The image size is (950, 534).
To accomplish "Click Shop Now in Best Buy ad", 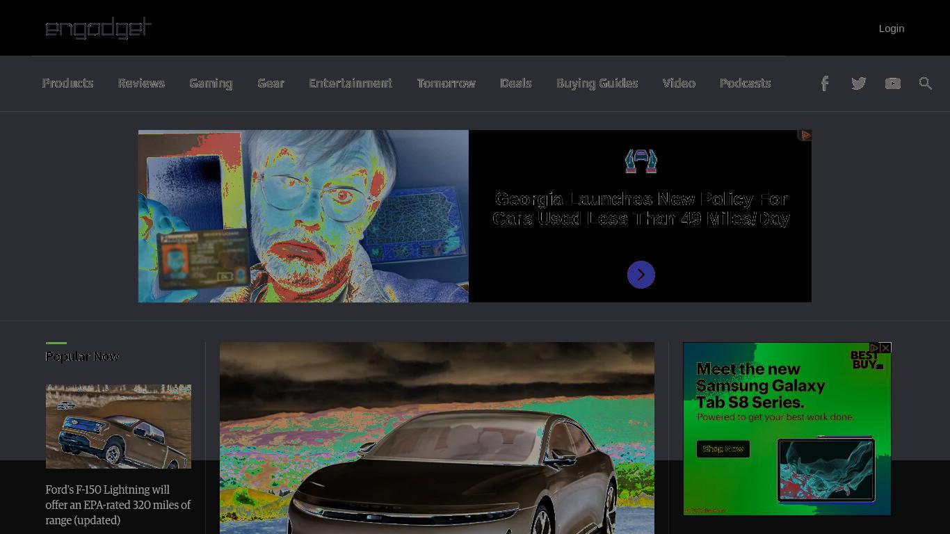I will (x=723, y=449).
